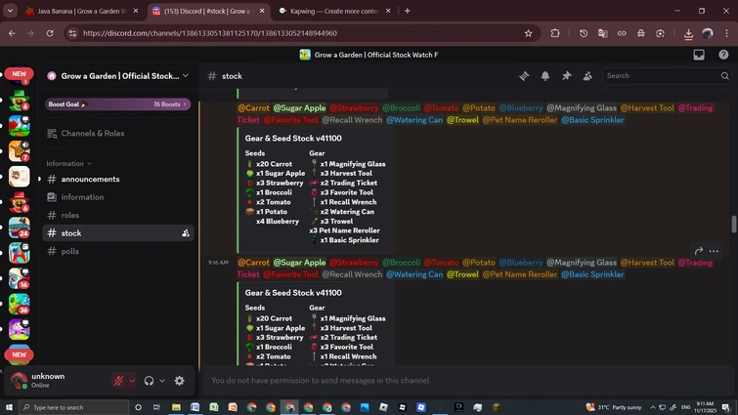Expand the announcements channel arrow
Image resolution: width=738 pixels, height=415 pixels.
(39, 179)
